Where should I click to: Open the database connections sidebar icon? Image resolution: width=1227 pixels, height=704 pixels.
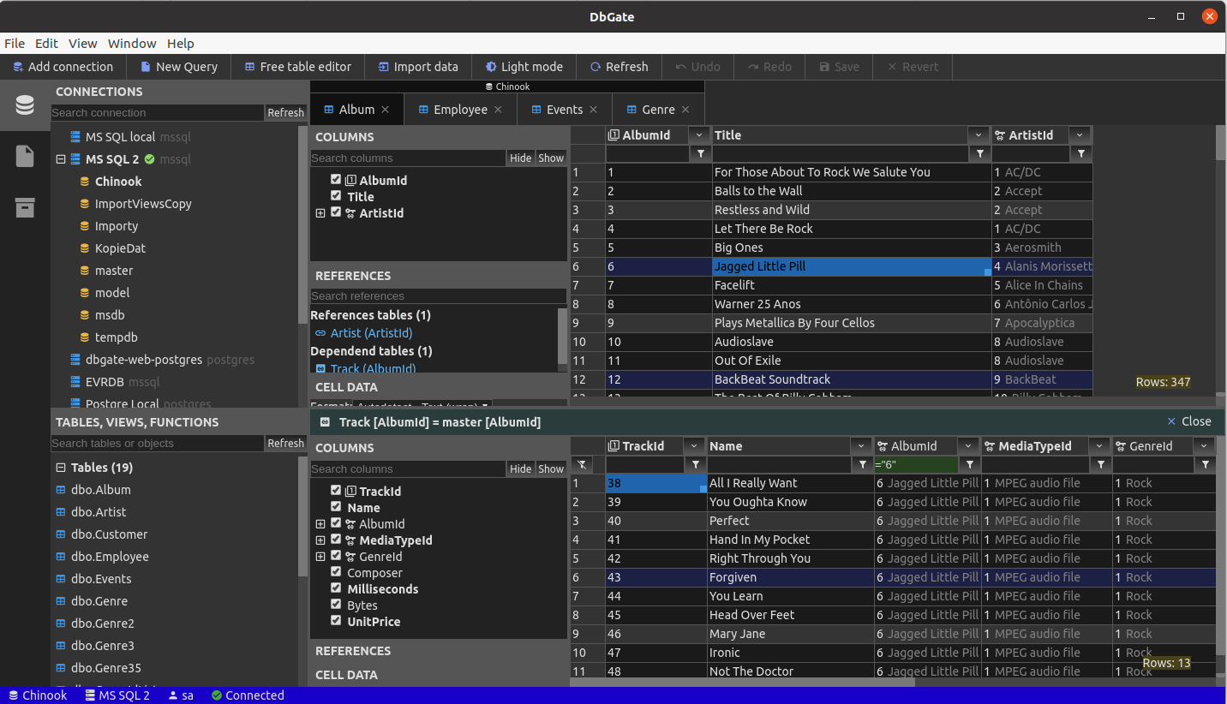pos(25,105)
